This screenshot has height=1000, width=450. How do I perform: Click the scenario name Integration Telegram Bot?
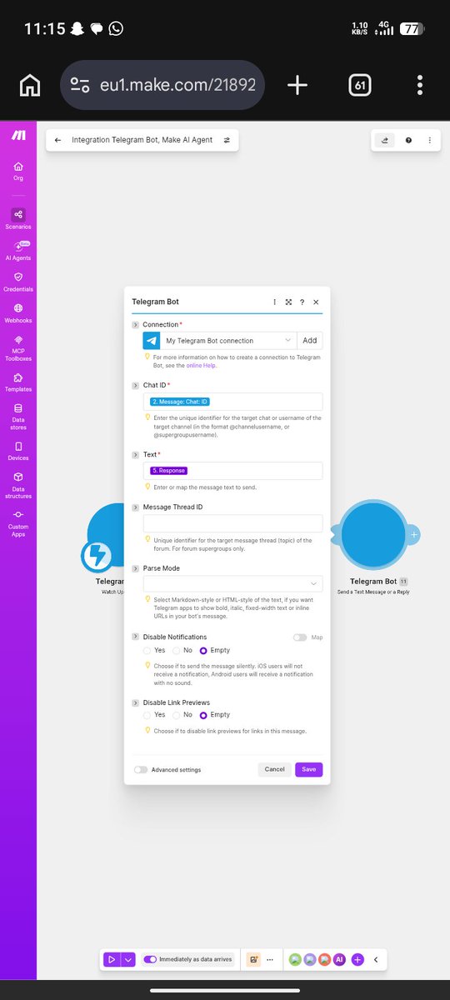pos(143,140)
